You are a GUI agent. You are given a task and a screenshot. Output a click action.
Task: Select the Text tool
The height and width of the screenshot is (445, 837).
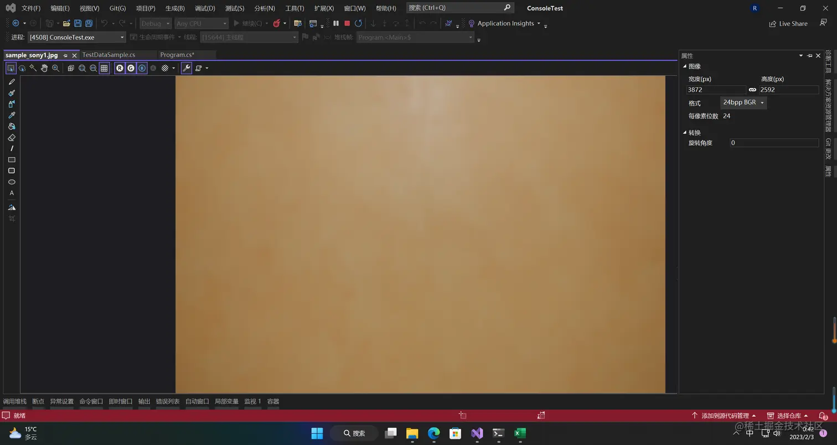tap(11, 193)
